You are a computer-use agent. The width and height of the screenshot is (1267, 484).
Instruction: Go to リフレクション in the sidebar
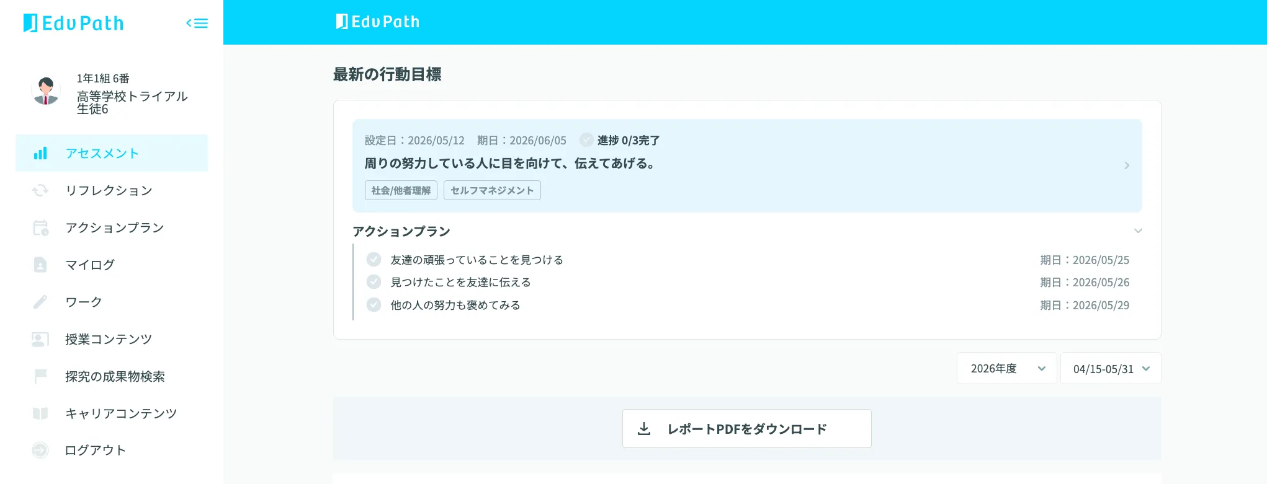112,190
